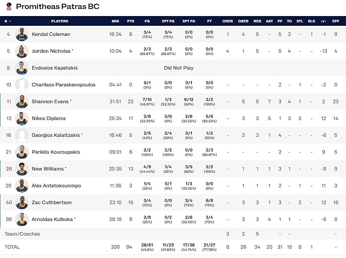The width and height of the screenshot is (346, 258).
Task: Click the Promitheas Patras BC team title
Action: pos(58,6)
